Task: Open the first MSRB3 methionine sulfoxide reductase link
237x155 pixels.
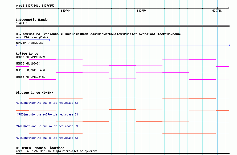Action: point(47,103)
